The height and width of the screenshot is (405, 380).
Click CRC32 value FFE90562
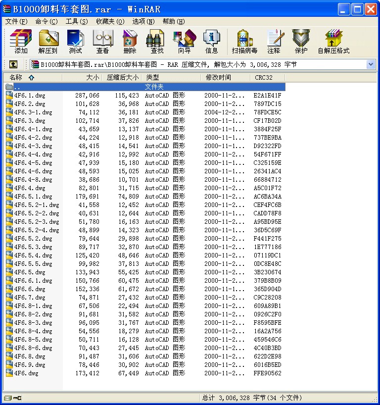coord(268,373)
